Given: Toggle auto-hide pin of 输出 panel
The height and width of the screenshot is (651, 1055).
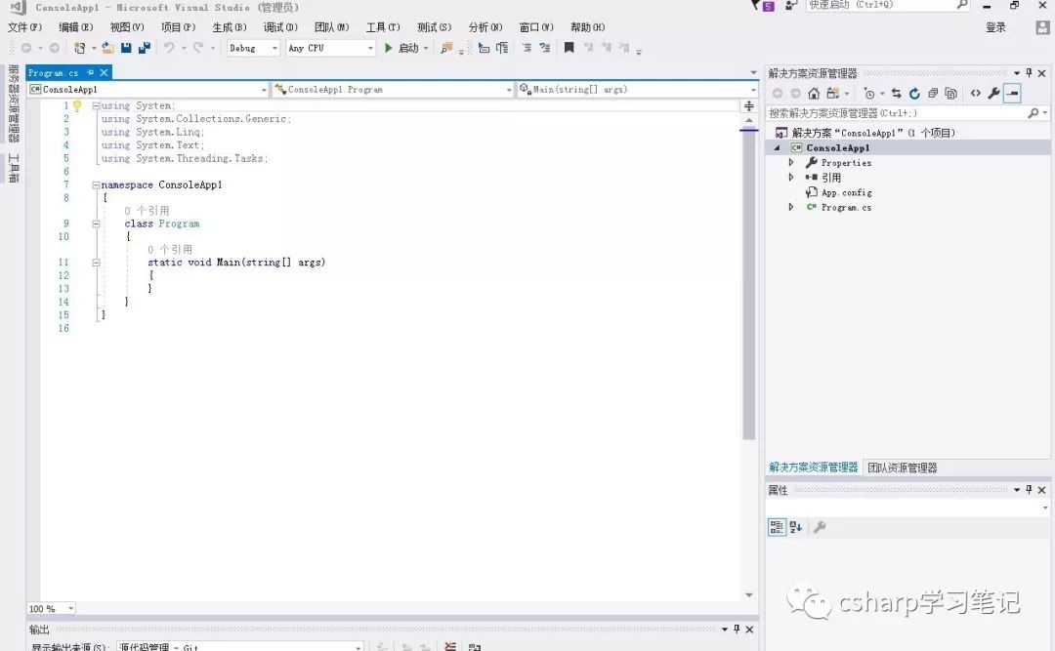Looking at the screenshot, I should 737,629.
